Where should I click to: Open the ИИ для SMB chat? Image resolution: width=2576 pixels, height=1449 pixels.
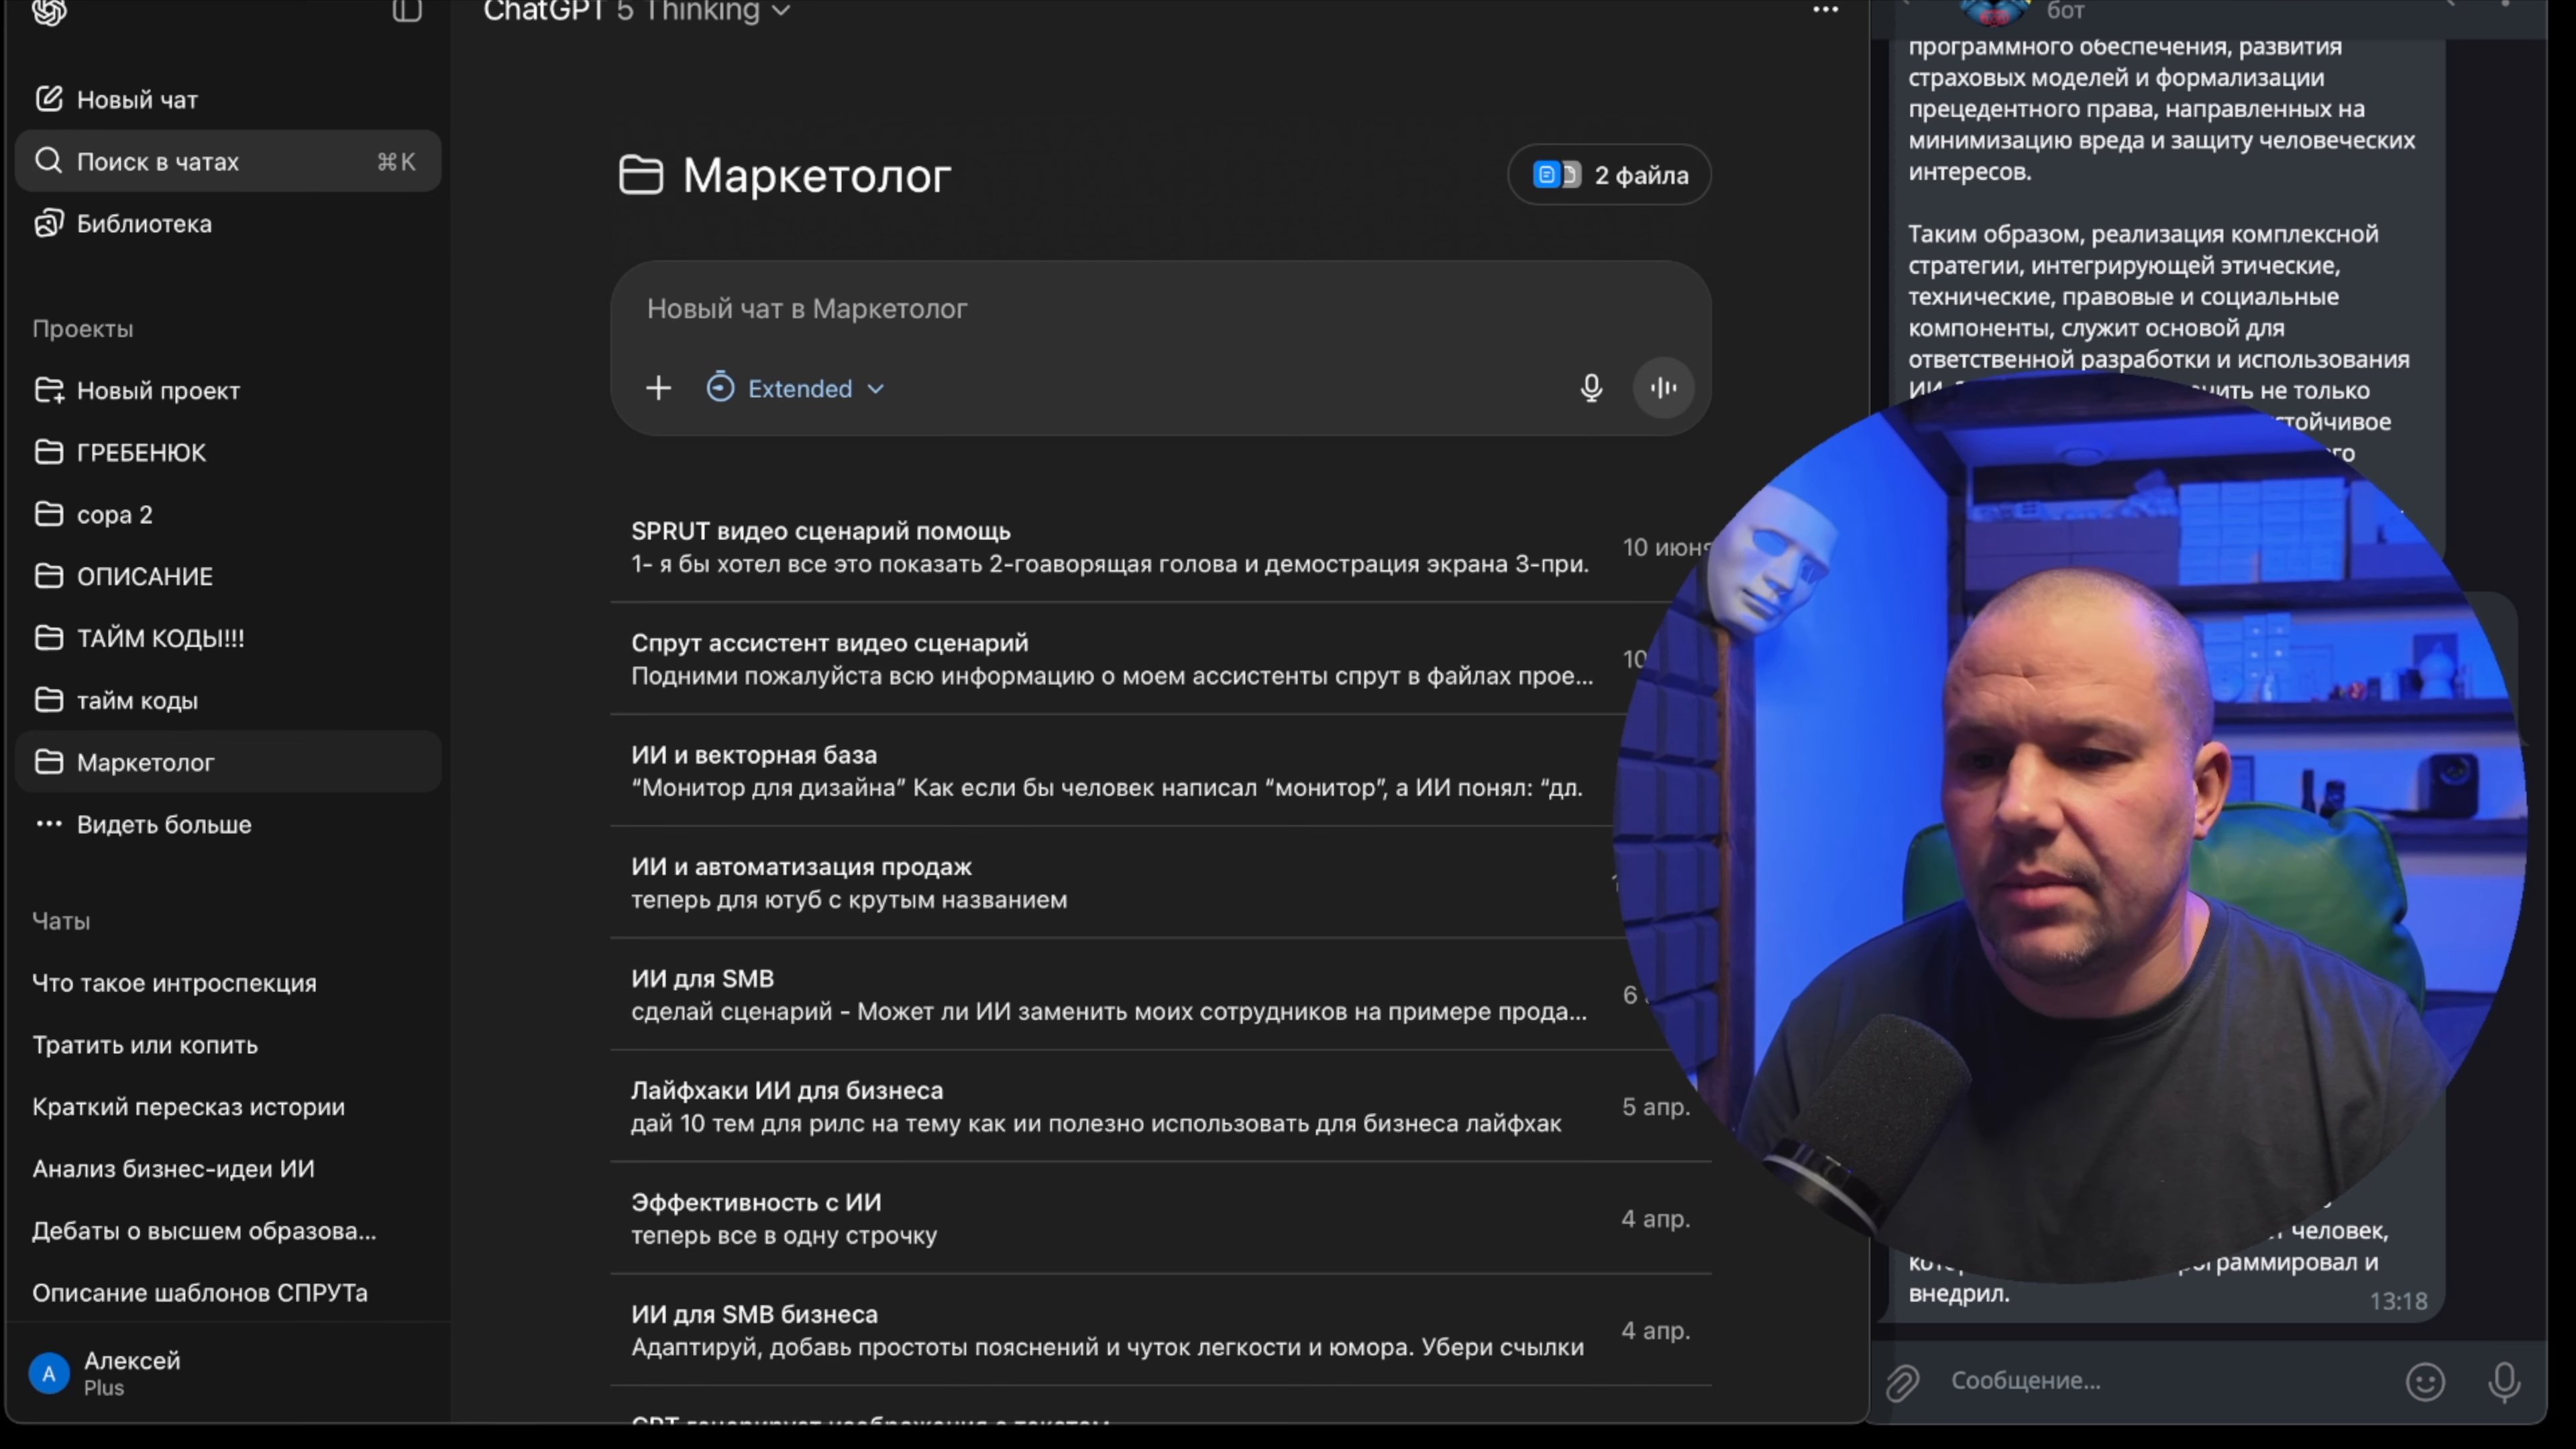click(1160, 995)
